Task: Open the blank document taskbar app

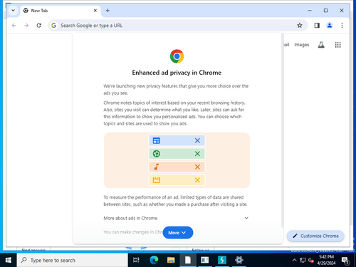Action: (188, 260)
